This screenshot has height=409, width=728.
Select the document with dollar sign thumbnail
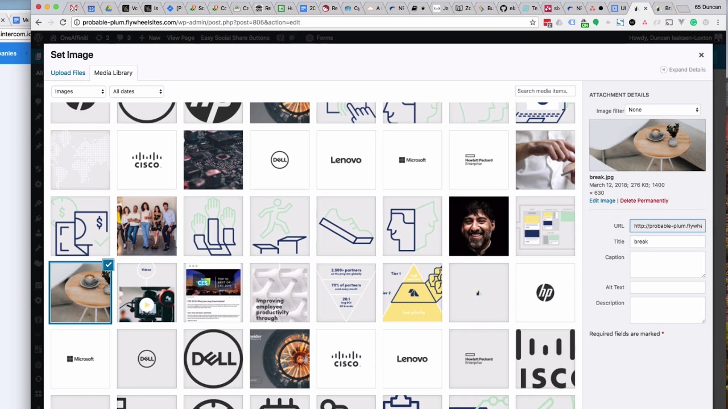(x=80, y=226)
